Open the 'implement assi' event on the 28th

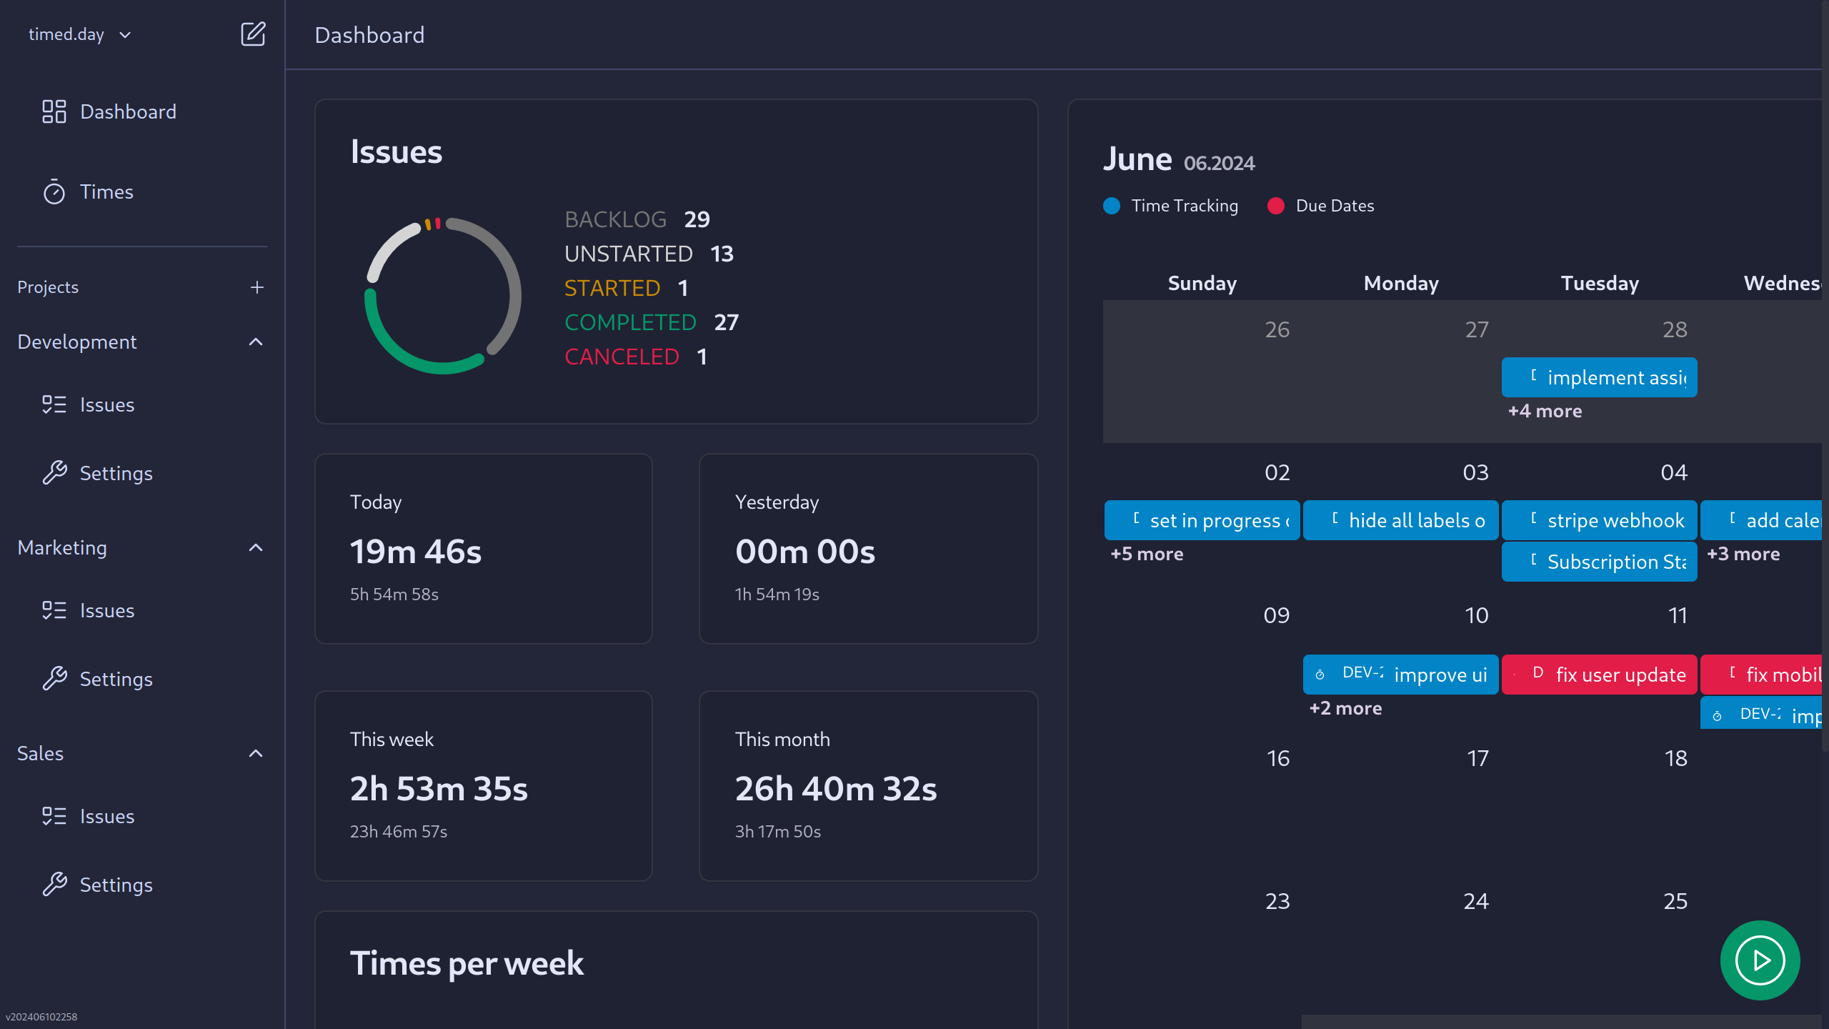pos(1599,377)
